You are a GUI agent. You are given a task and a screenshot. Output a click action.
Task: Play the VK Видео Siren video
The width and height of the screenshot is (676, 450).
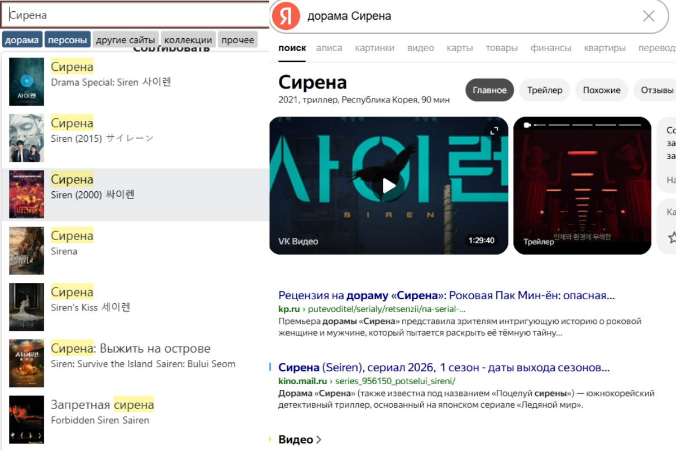pos(389,186)
